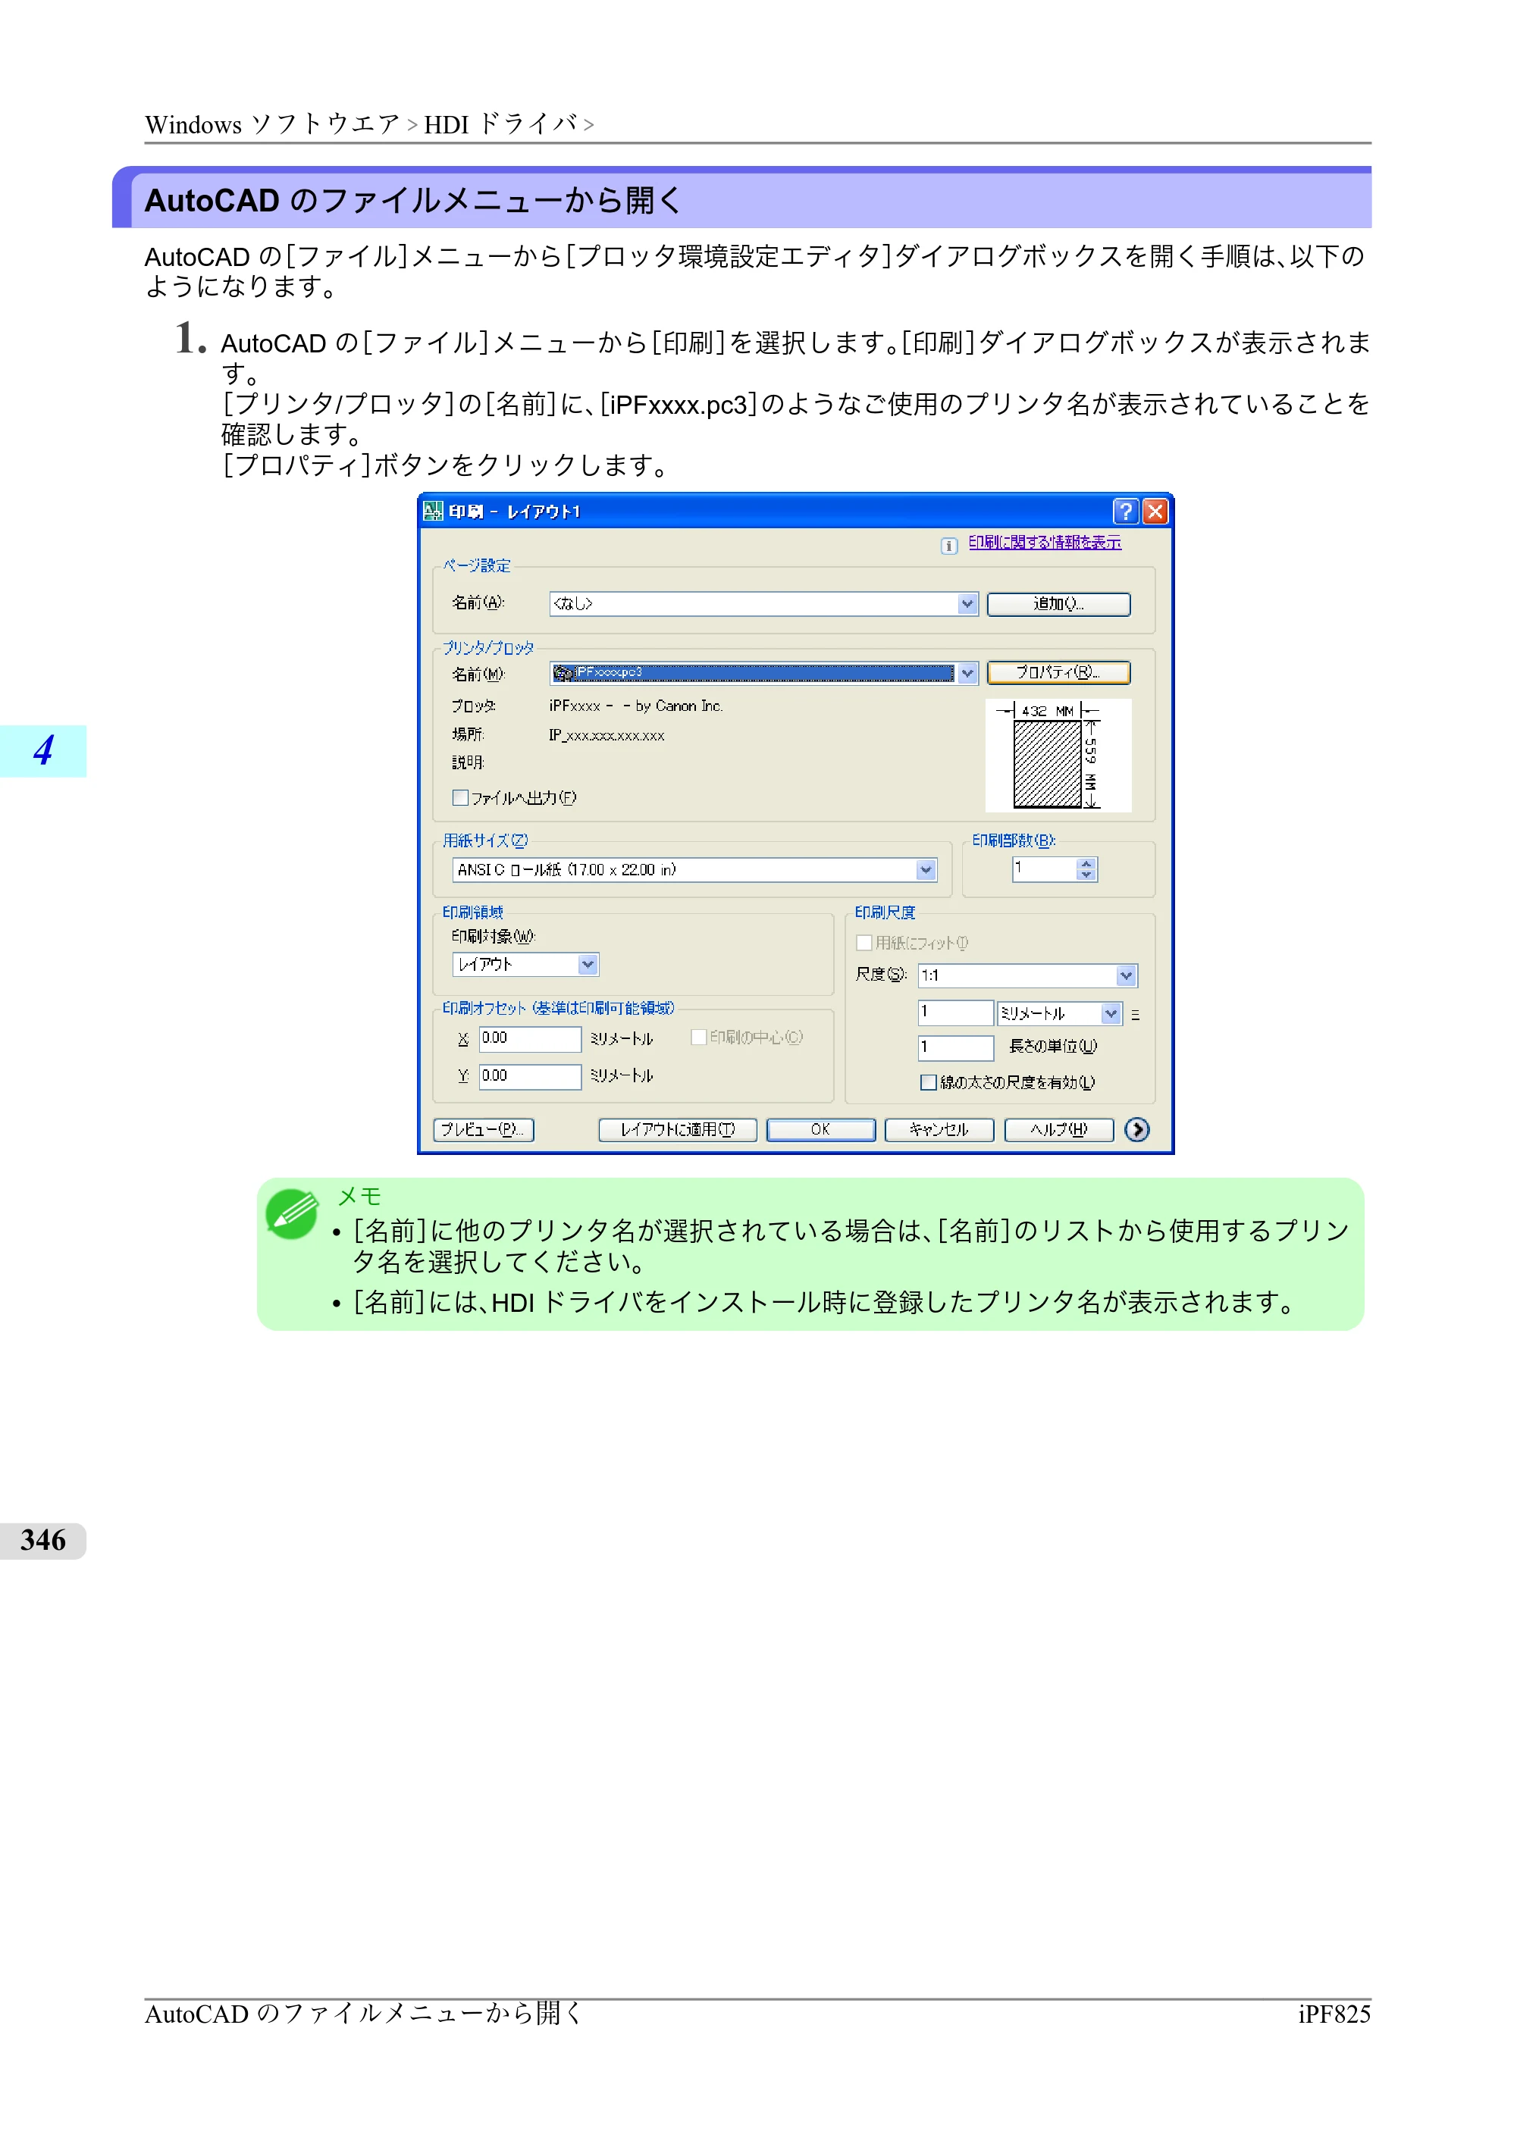Viewport: 1517px width, 2144px height.
Task: Close the 印刷 - レイアウト1 dialog
Action: click(1155, 511)
